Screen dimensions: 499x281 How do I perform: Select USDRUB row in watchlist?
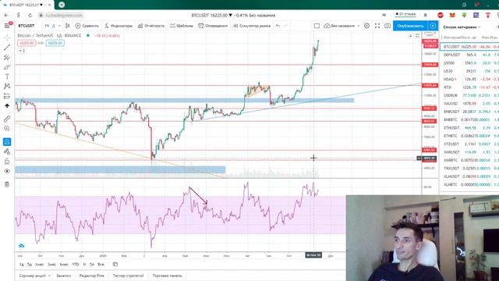469,95
